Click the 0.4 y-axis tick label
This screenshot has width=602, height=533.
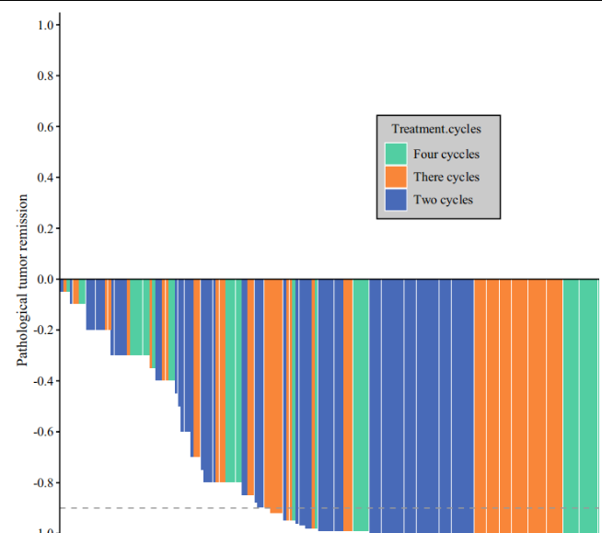pyautogui.click(x=45, y=177)
